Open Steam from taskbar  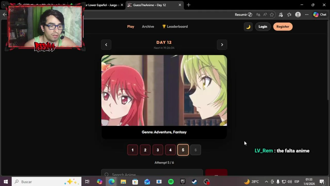tap(195, 182)
